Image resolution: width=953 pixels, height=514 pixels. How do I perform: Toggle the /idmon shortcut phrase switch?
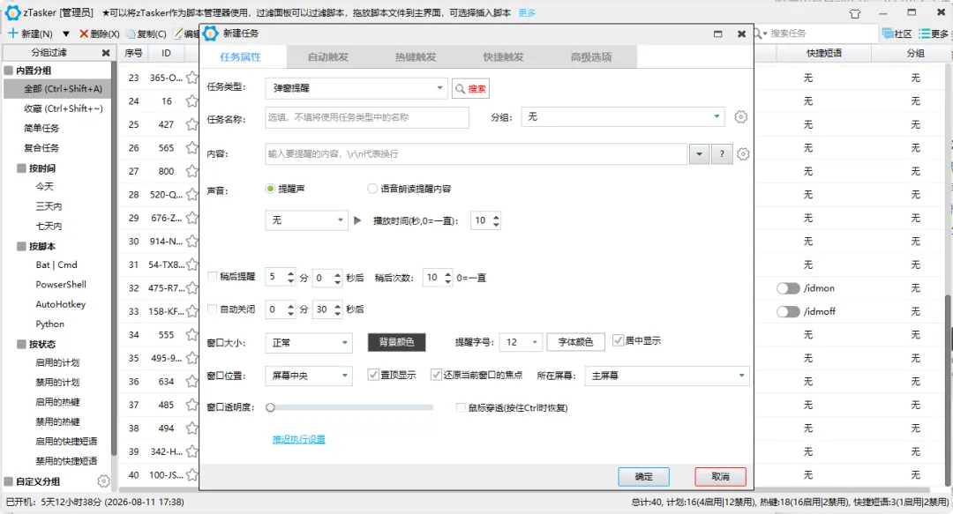[x=788, y=288]
